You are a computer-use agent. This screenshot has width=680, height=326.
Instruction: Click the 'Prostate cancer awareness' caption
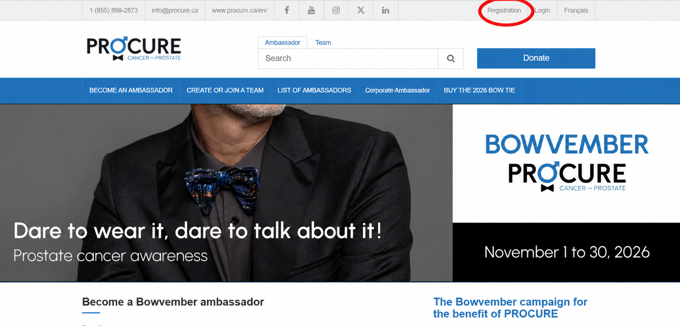[x=110, y=256]
